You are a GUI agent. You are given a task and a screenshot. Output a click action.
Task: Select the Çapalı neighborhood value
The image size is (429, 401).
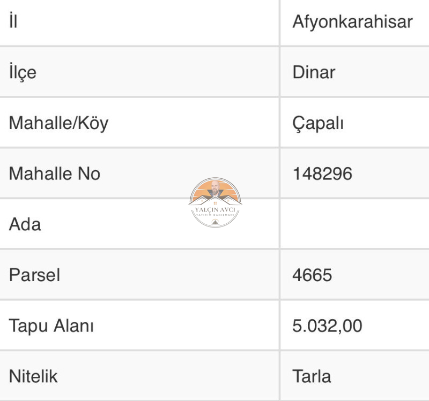click(x=318, y=124)
